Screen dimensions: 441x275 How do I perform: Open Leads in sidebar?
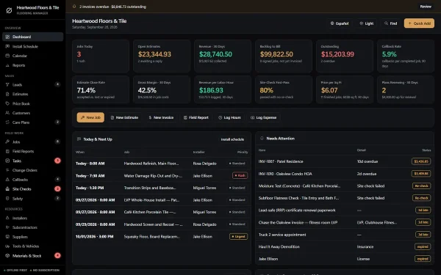[32, 84]
